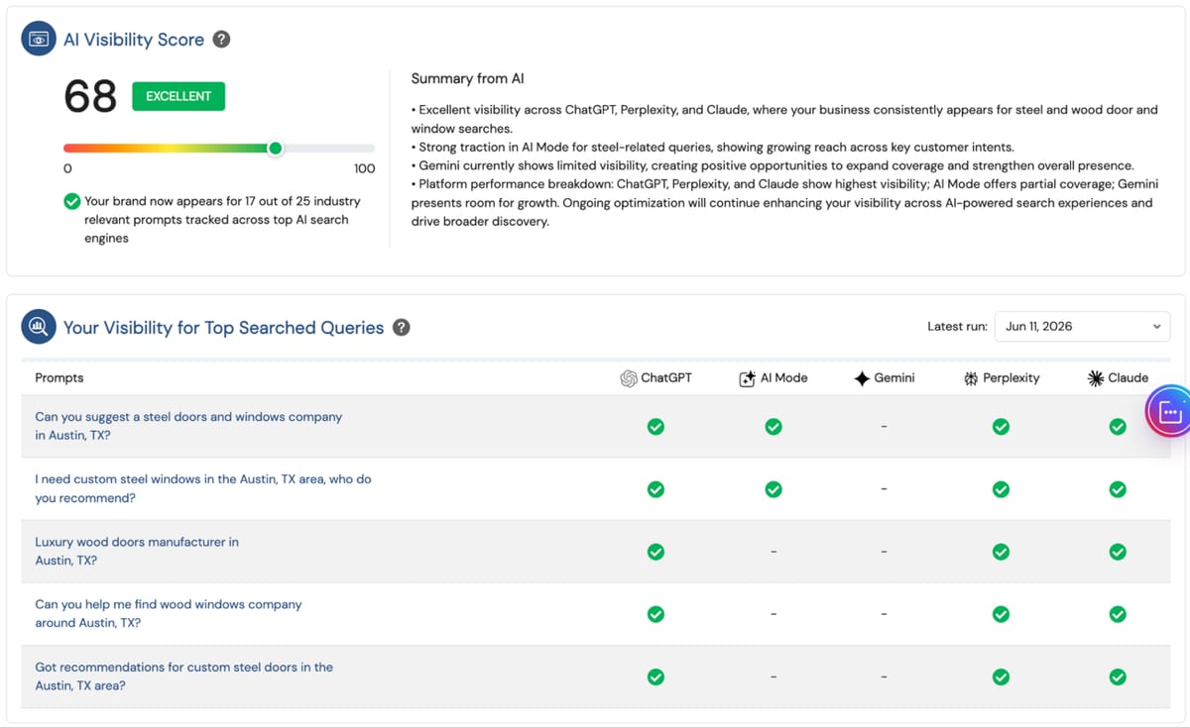This screenshot has width=1190, height=728.
Task: Click the Claude burst icon
Action: 1096,378
